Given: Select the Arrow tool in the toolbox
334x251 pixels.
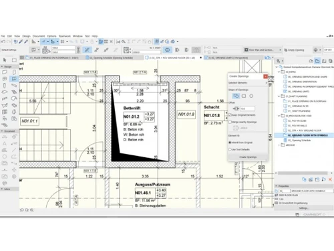Looking at the screenshot, I should click(5, 60).
